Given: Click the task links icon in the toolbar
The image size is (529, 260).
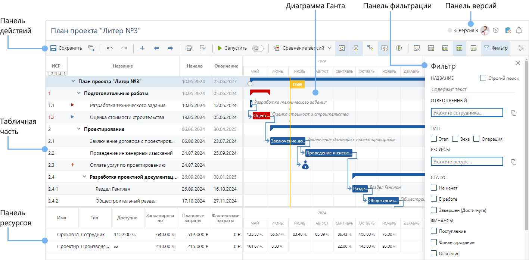Looking at the screenshot, I should pyautogui.click(x=370, y=48).
